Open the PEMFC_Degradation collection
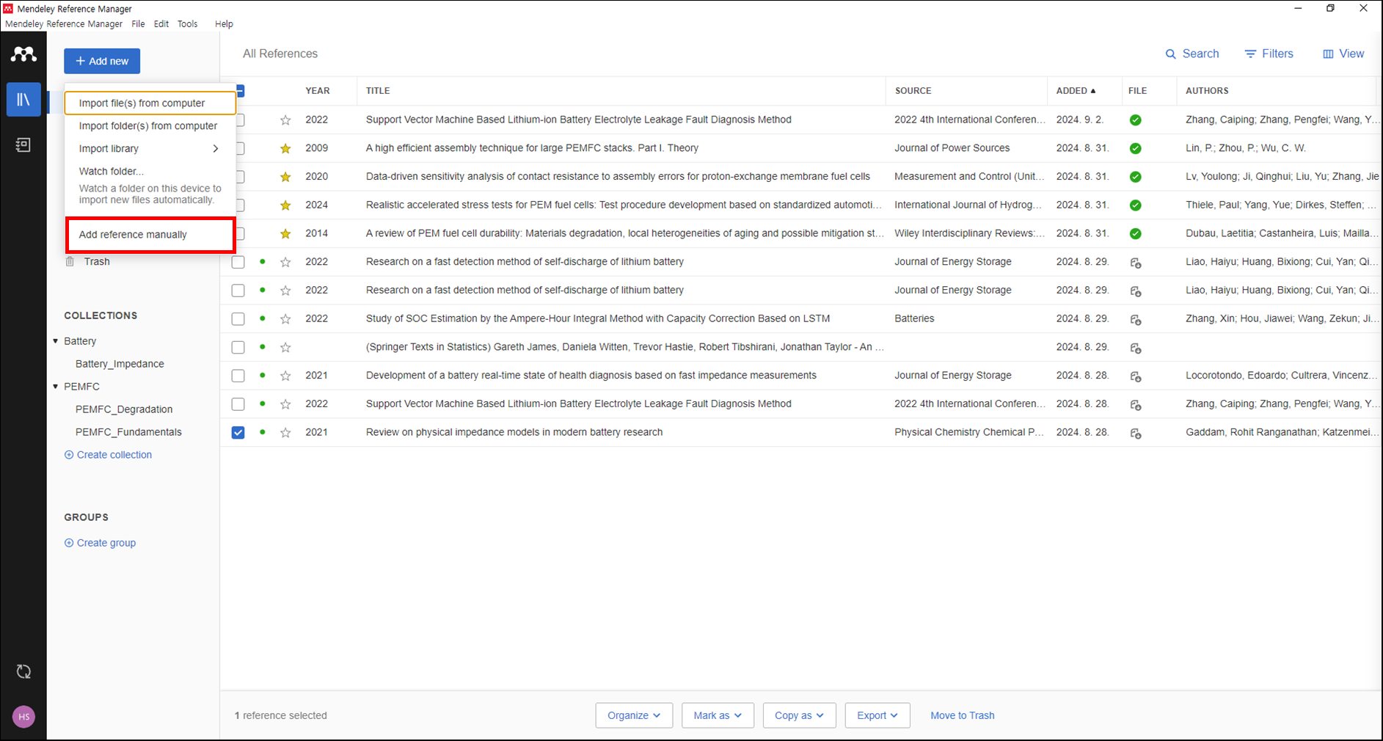Screen dimensions: 1383x741 click(124, 409)
